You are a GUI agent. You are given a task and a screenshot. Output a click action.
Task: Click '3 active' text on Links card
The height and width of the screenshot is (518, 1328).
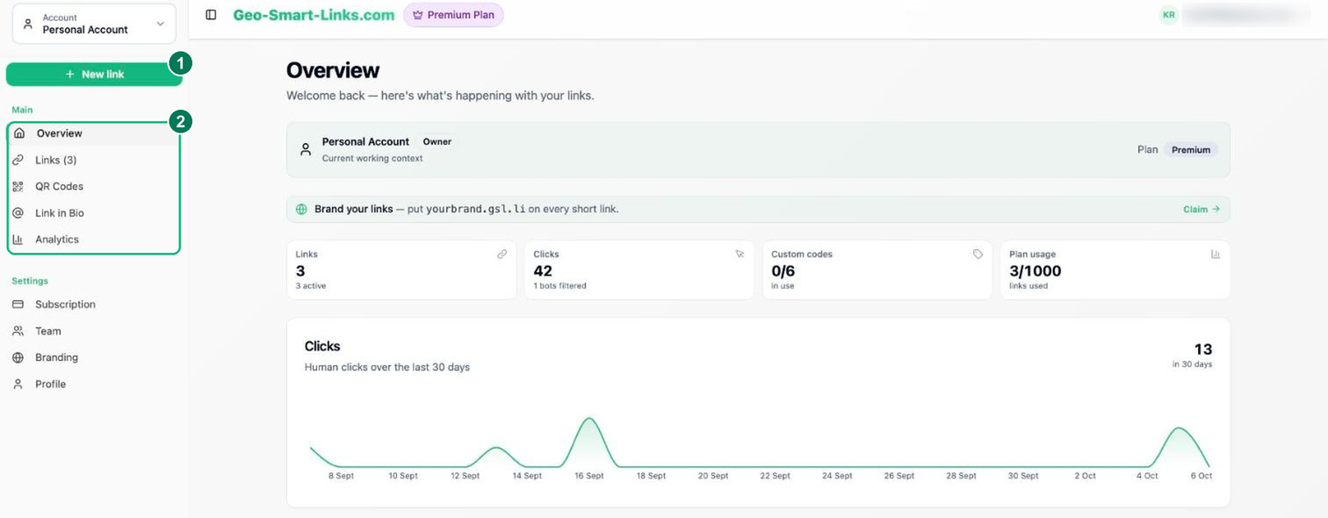pos(310,285)
